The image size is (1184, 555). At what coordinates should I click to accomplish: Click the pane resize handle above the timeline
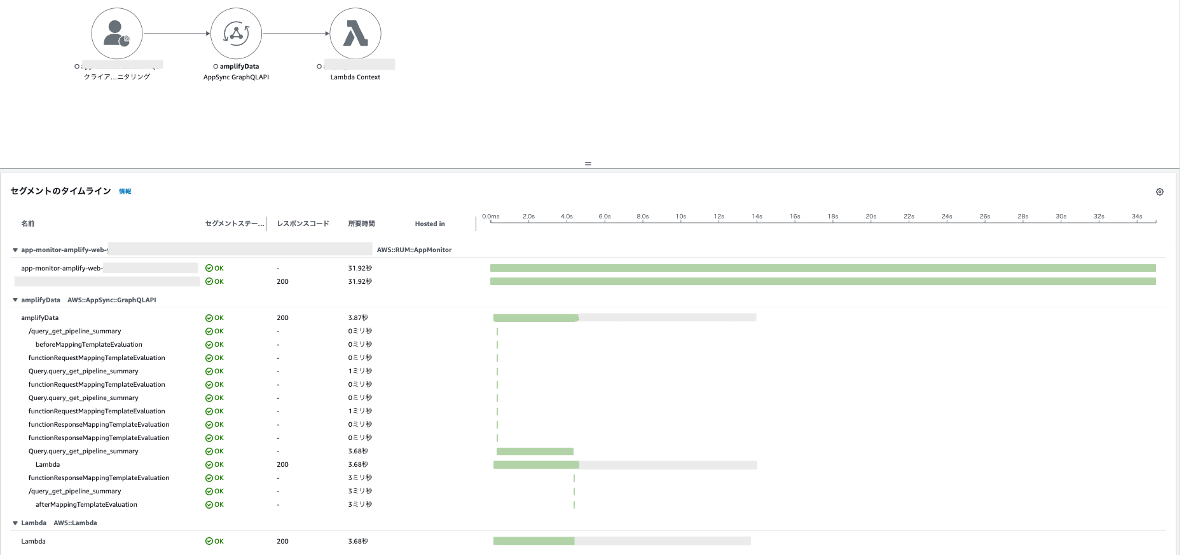coord(588,164)
